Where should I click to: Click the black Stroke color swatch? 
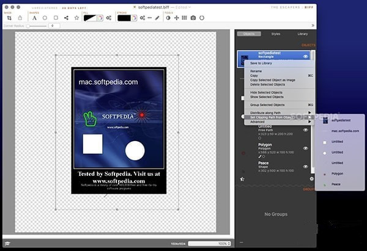click(x=124, y=18)
